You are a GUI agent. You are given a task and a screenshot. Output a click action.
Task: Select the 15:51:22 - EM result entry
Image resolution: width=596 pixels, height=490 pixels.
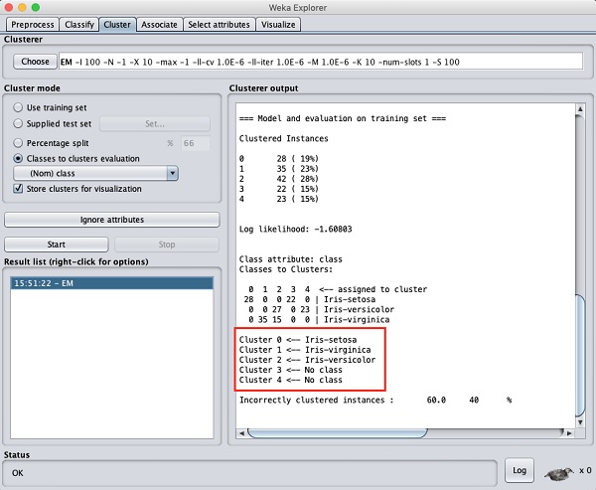111,283
